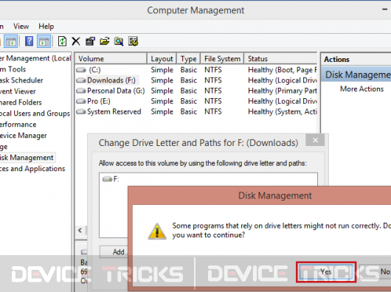Sort by the Type column header
The height and width of the screenshot is (292, 391).
[189, 59]
